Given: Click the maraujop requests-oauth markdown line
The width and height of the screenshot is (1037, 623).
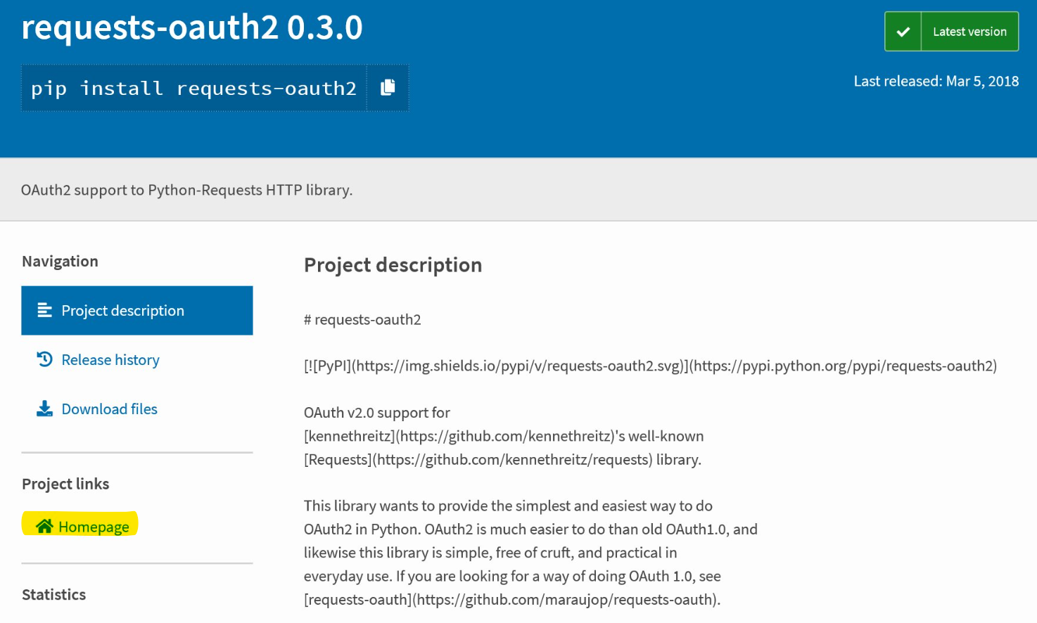Looking at the screenshot, I should point(512,600).
